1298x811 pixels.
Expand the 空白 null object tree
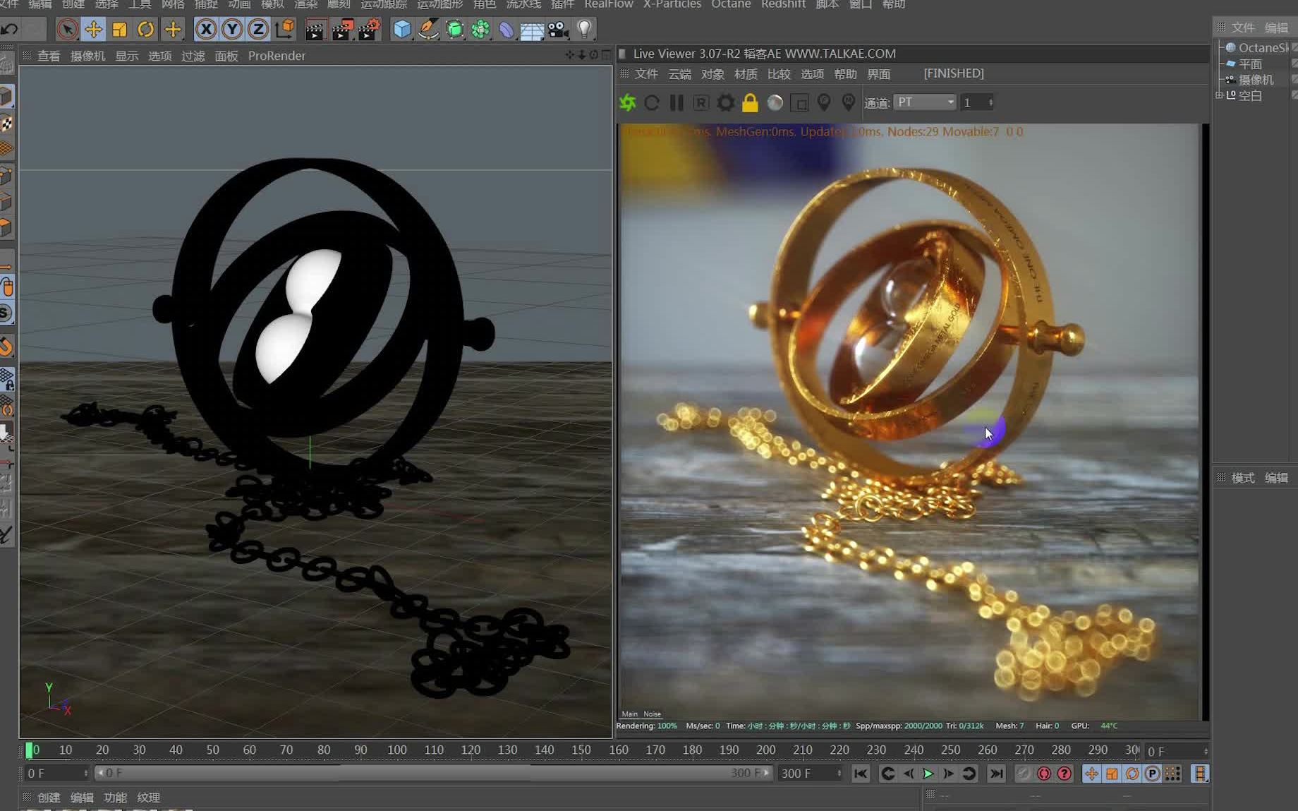1219,95
